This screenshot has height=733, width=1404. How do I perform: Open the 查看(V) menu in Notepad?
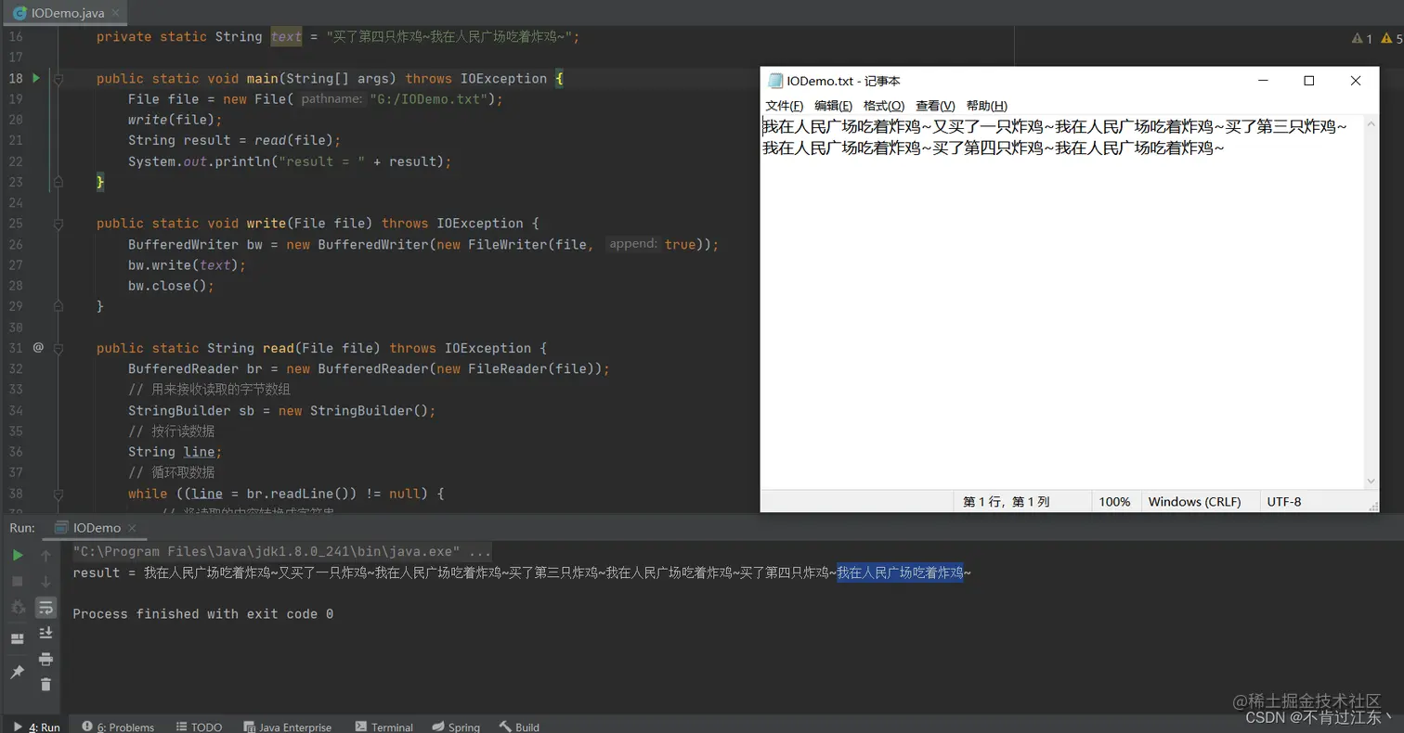(x=935, y=106)
